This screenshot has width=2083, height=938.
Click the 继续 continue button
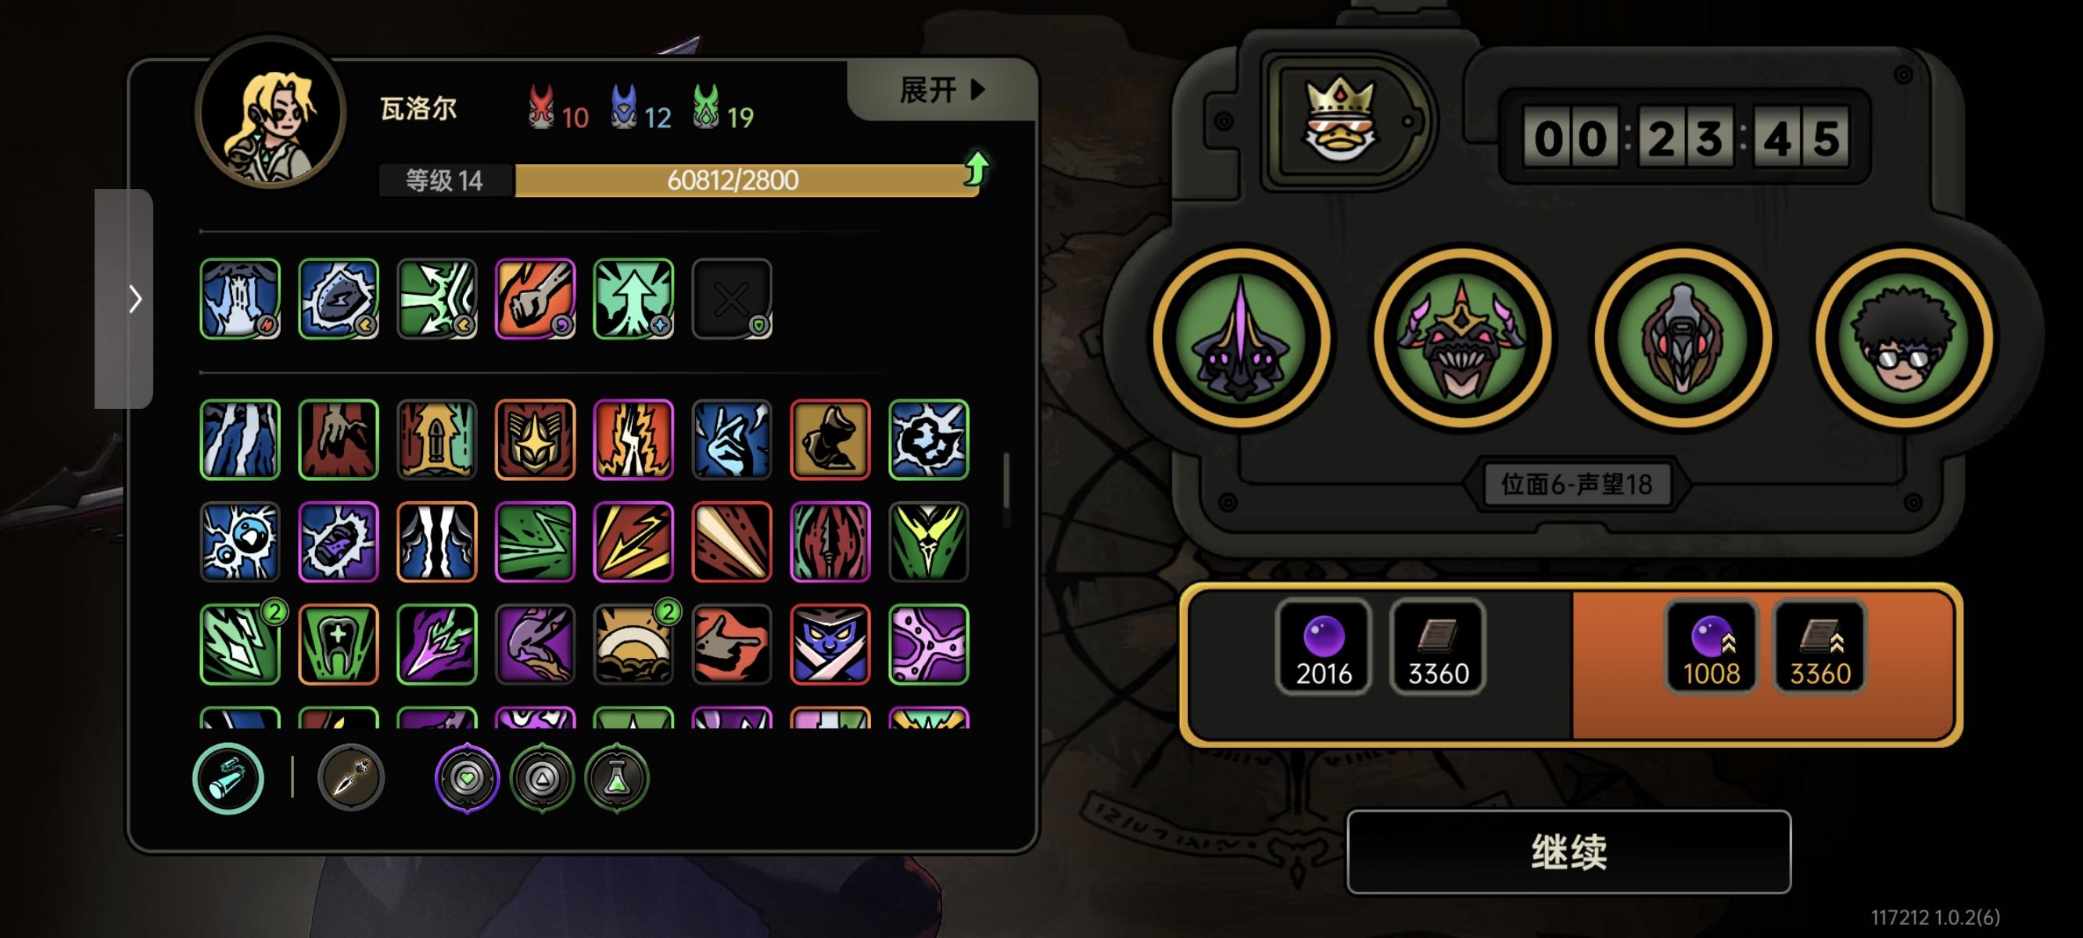[1568, 851]
